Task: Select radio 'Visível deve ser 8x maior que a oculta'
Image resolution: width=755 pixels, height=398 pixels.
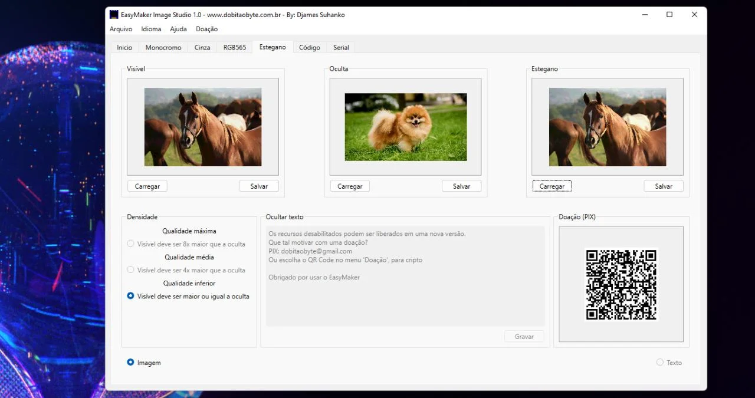Action: [x=186, y=244]
